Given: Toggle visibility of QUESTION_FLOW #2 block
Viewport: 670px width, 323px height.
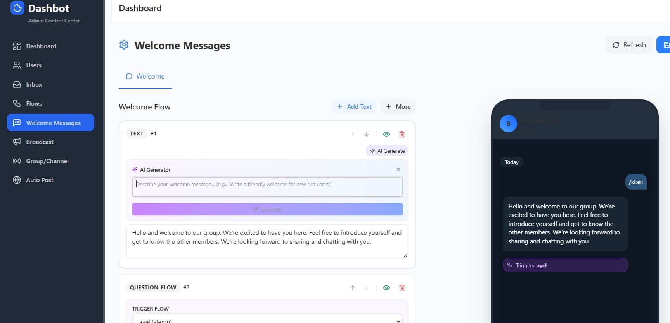Looking at the screenshot, I should pos(386,288).
